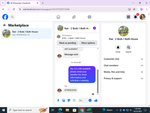Viewport: 150px width, 113px height.
Task: Open the emoji picker smiley icon
Action: point(90,100)
